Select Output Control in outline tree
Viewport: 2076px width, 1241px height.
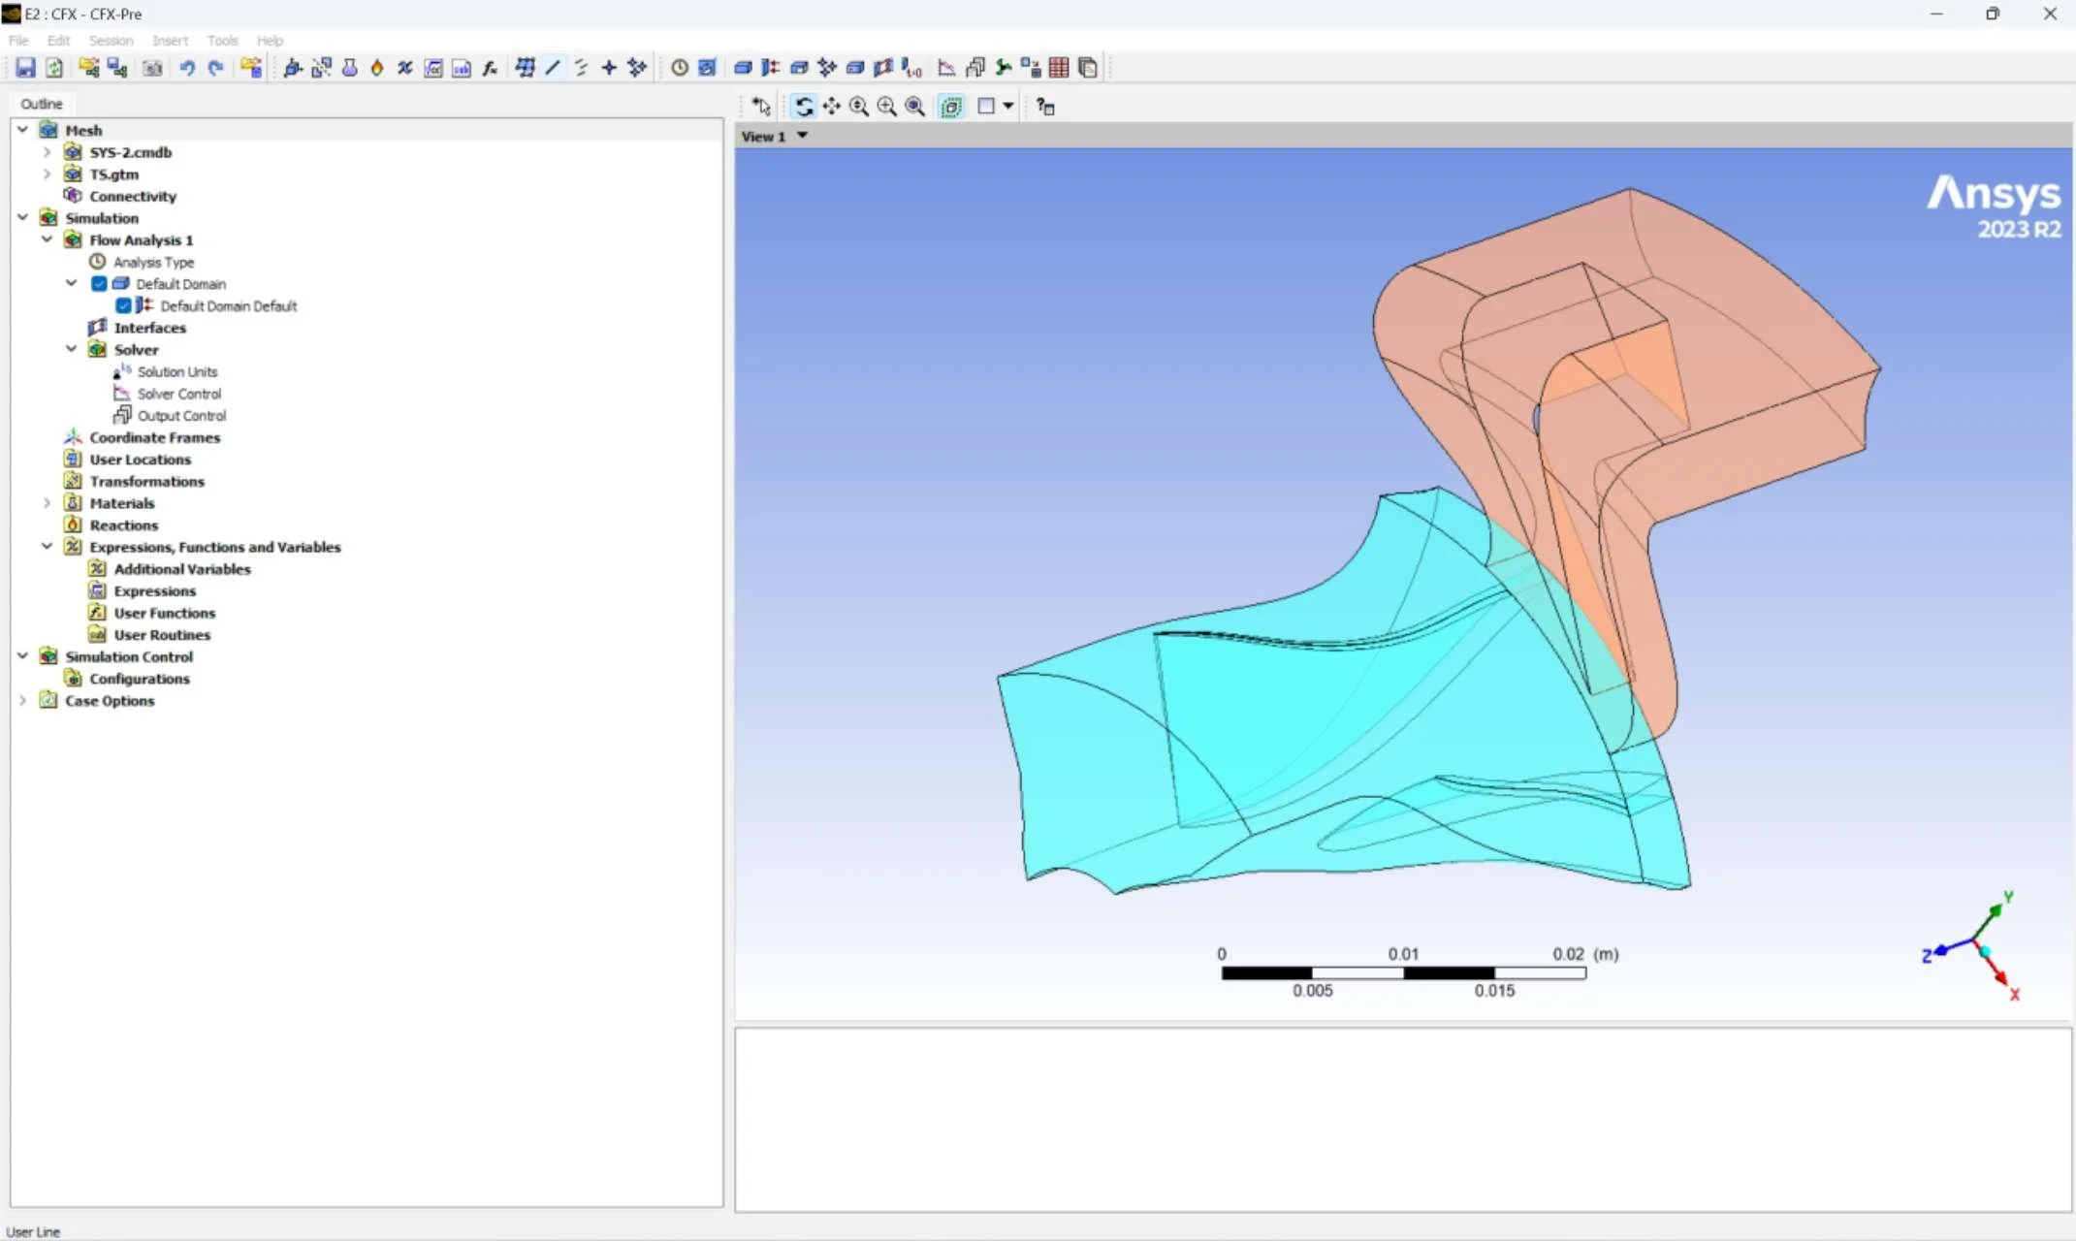click(x=181, y=416)
